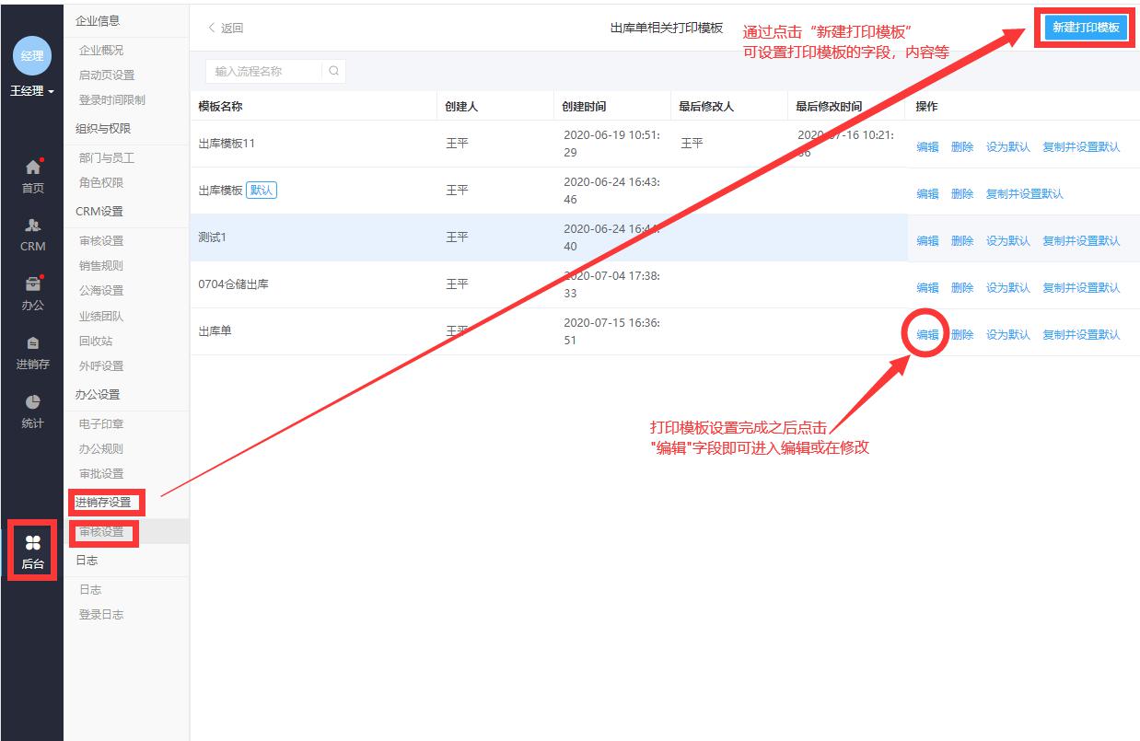Delete the 出库模板11 template
The width and height of the screenshot is (1140, 741).
pos(962,147)
